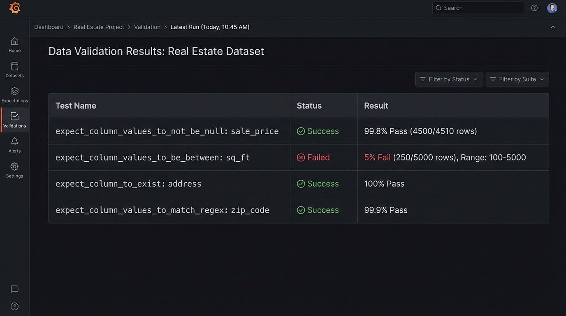The height and width of the screenshot is (316, 566).
Task: Click inside the Search field
Action: click(478, 7)
